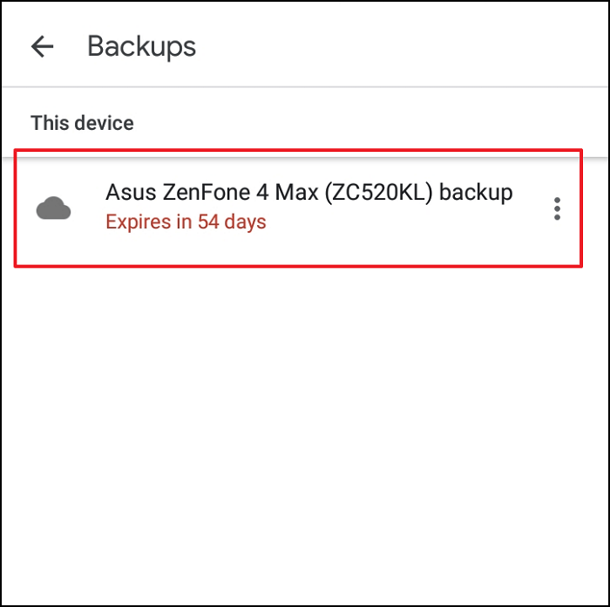
Task: Select the Asus ZenFone 4 Max backup title
Action: [308, 193]
